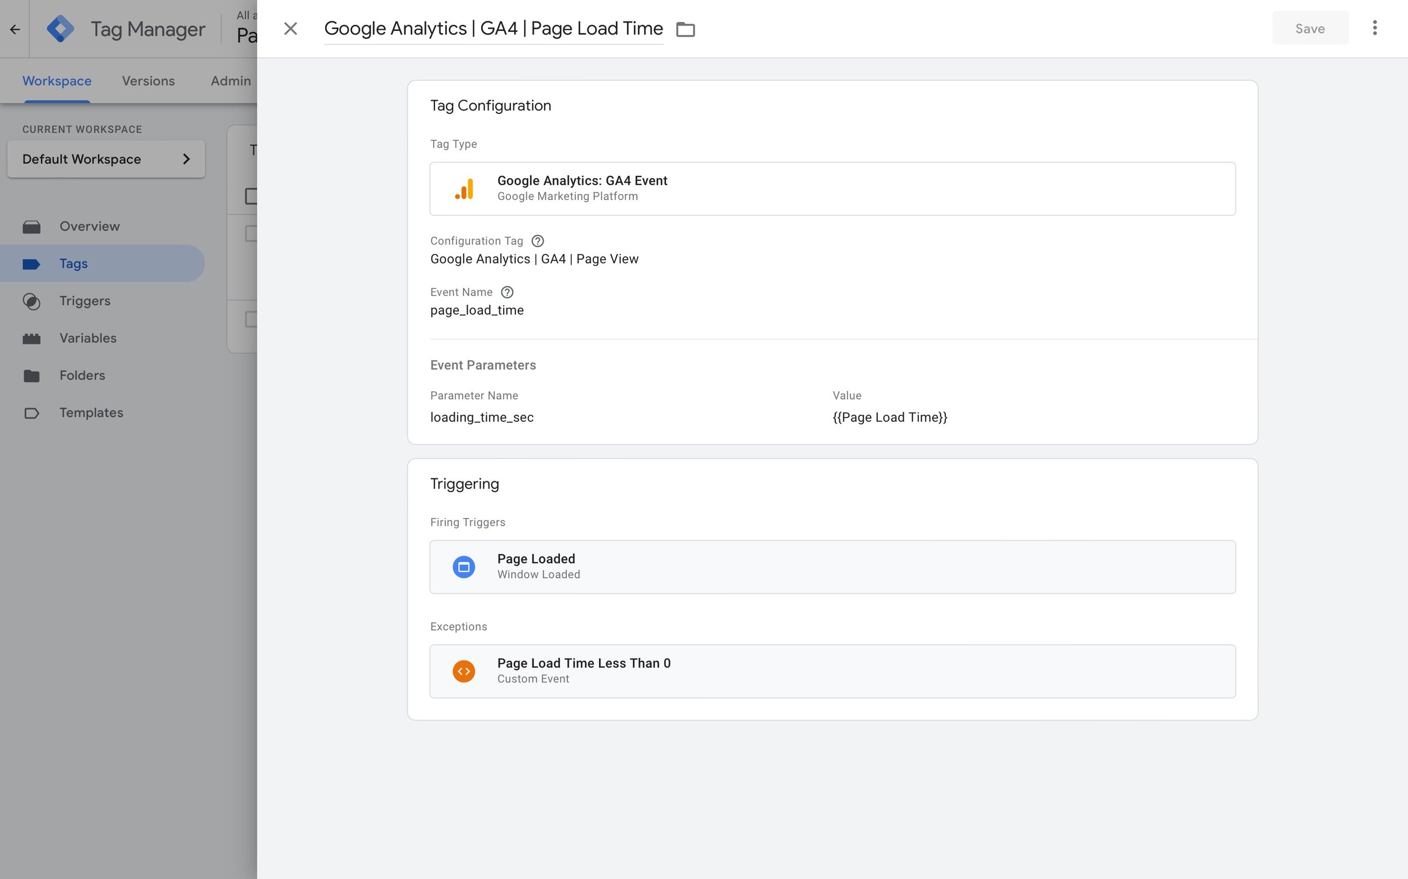Check the first tag row checkbox
This screenshot has height=879, width=1408.
click(251, 233)
